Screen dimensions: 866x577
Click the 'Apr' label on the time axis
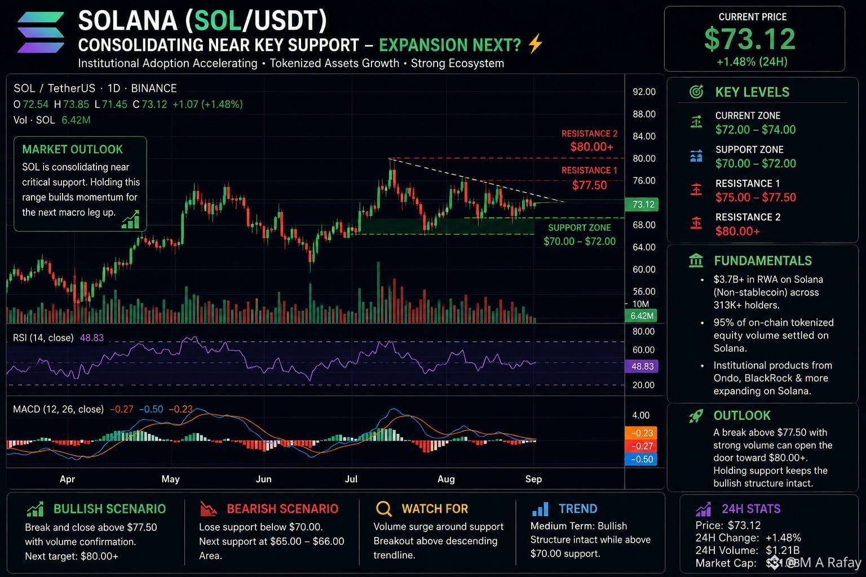[67, 479]
